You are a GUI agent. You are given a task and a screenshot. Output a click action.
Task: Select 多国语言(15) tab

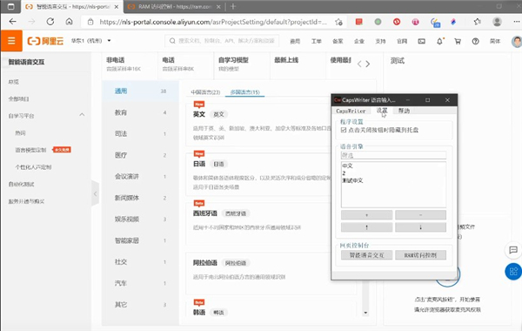pos(245,92)
